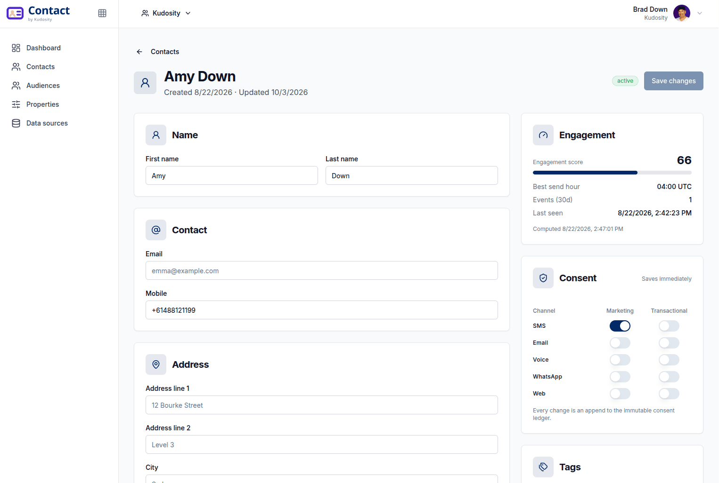
Task: Click the Properties sliders icon
Action: click(x=16, y=104)
